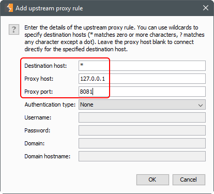This screenshot has height=194, width=214.
Task: Click the Destination host input field
Action: coord(142,66)
